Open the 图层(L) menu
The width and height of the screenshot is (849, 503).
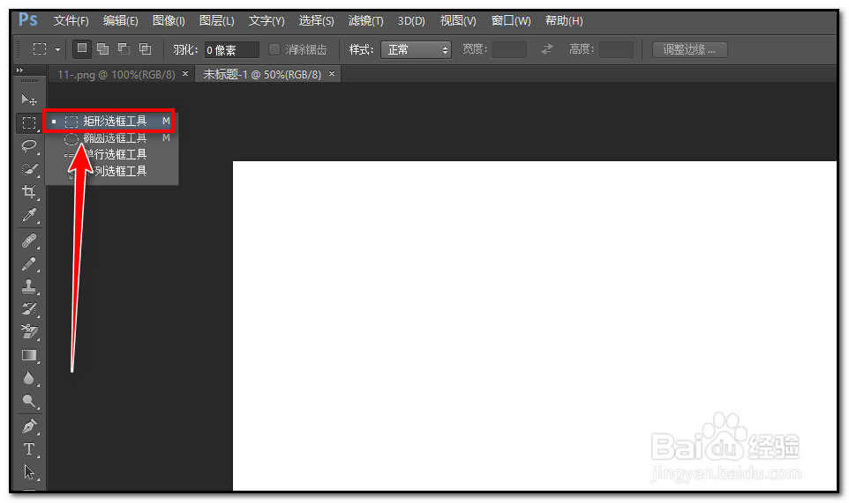tap(216, 21)
